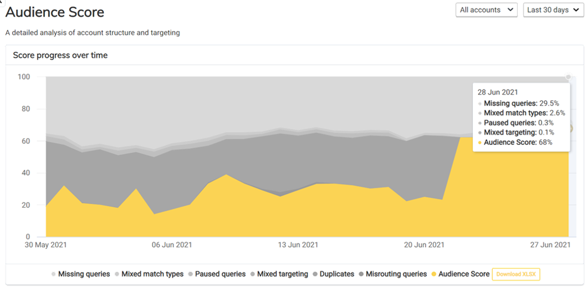587x287 pixels.
Task: Click the data point marker at chart top-right
Action: click(x=568, y=77)
